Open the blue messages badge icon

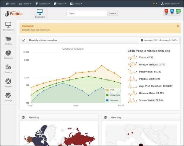click(x=172, y=12)
